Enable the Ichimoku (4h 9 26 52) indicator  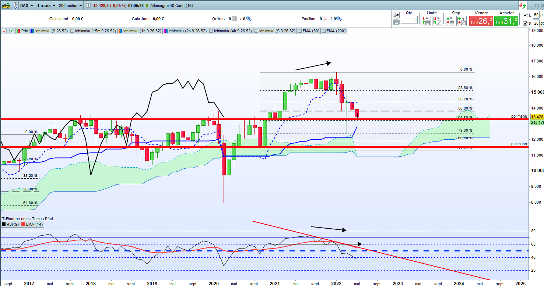coord(211,31)
